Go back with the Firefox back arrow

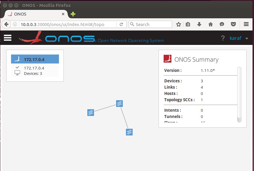tap(6, 24)
